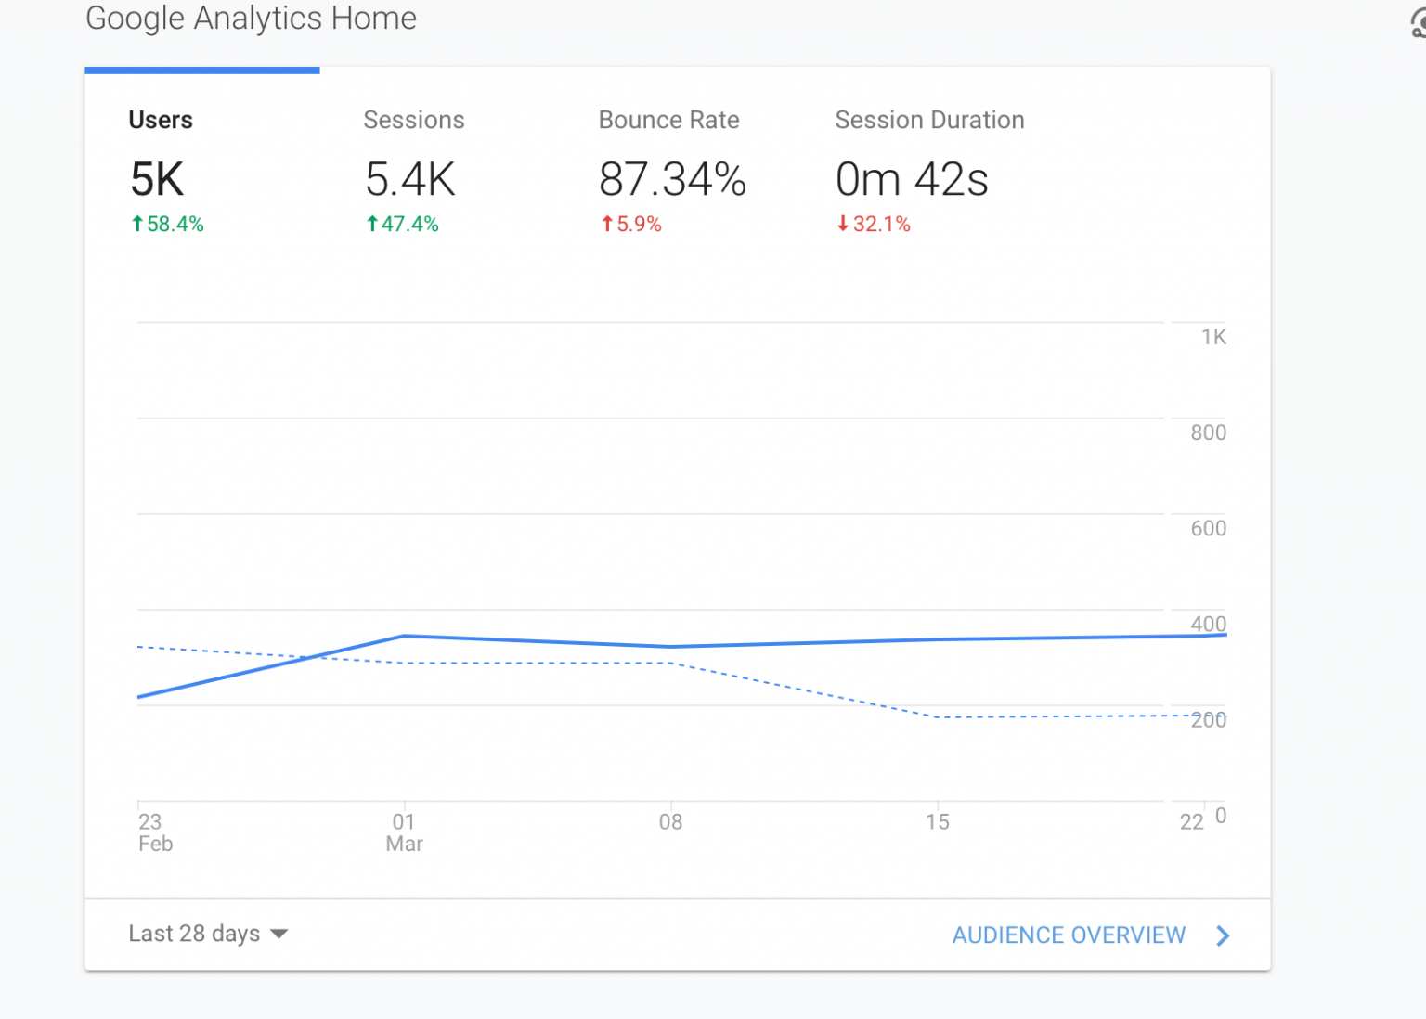Click the 22 date label on chart axis
Screen dimensions: 1426x1019
pos(1191,822)
